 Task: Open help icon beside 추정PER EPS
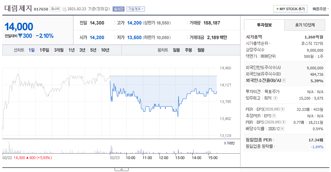[274, 116]
